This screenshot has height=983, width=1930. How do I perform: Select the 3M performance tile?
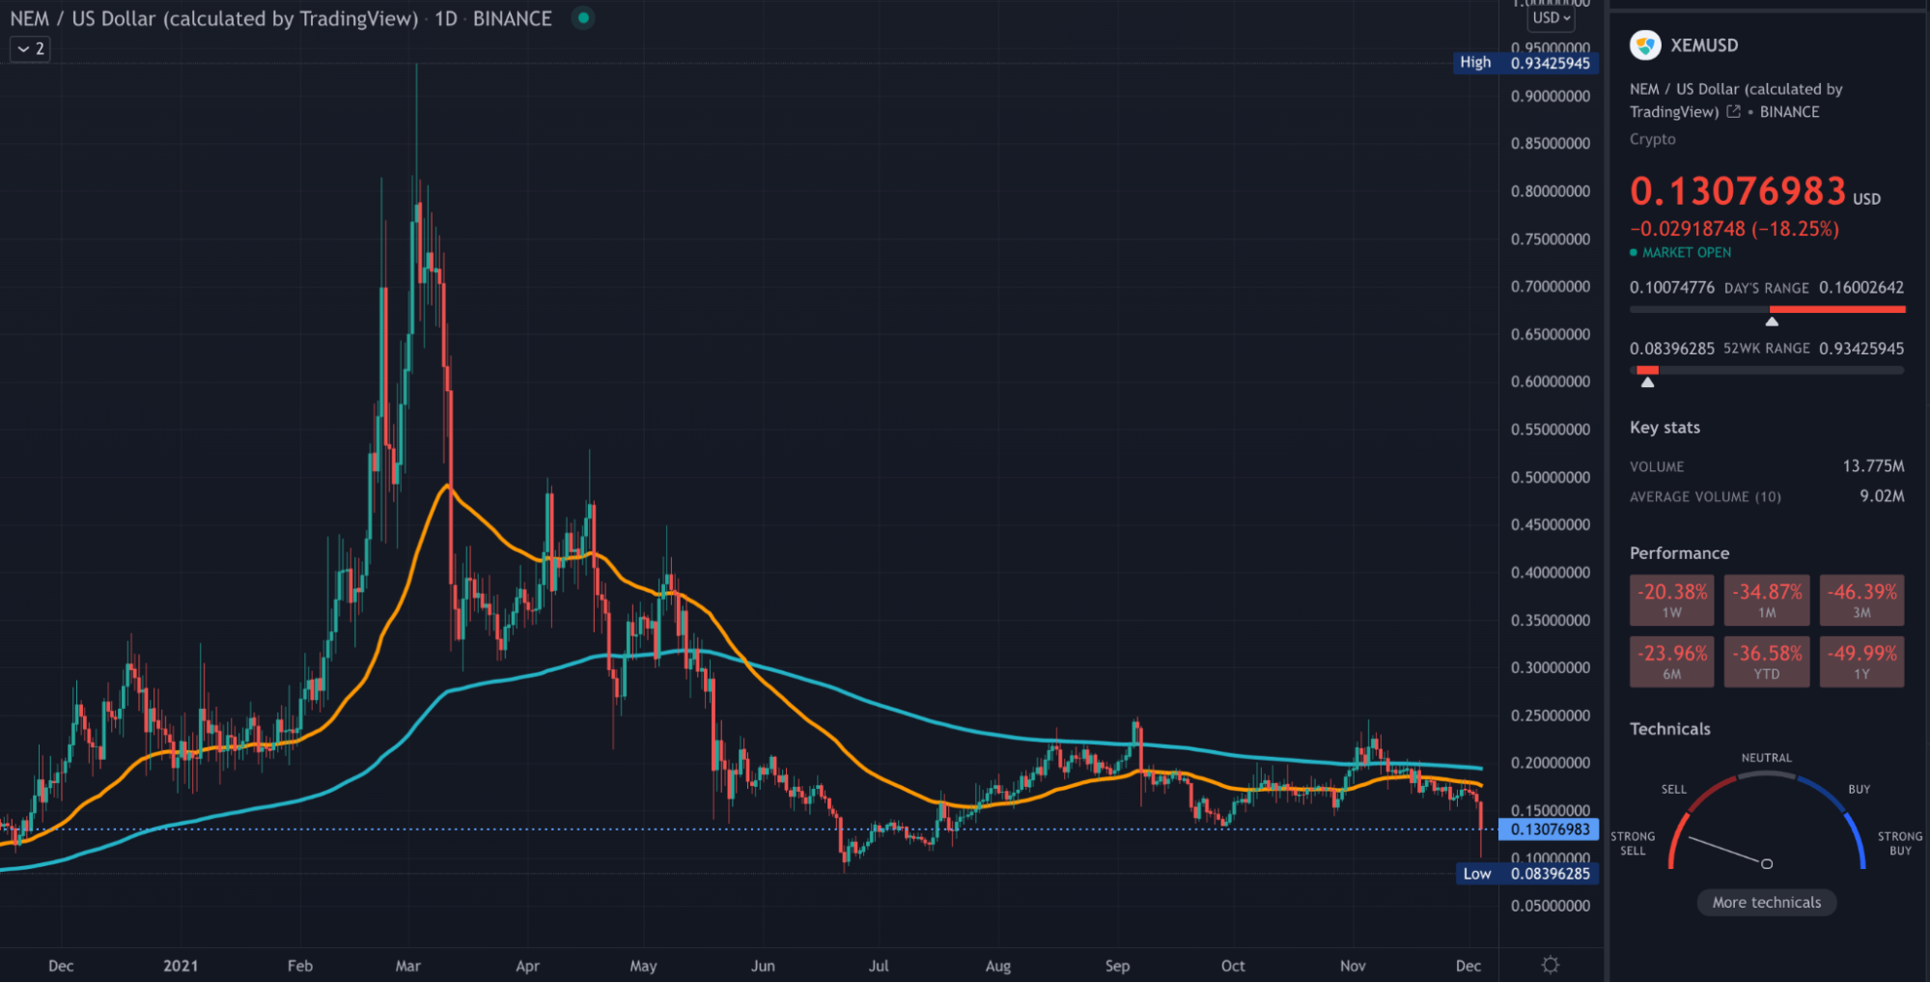[1862, 601]
